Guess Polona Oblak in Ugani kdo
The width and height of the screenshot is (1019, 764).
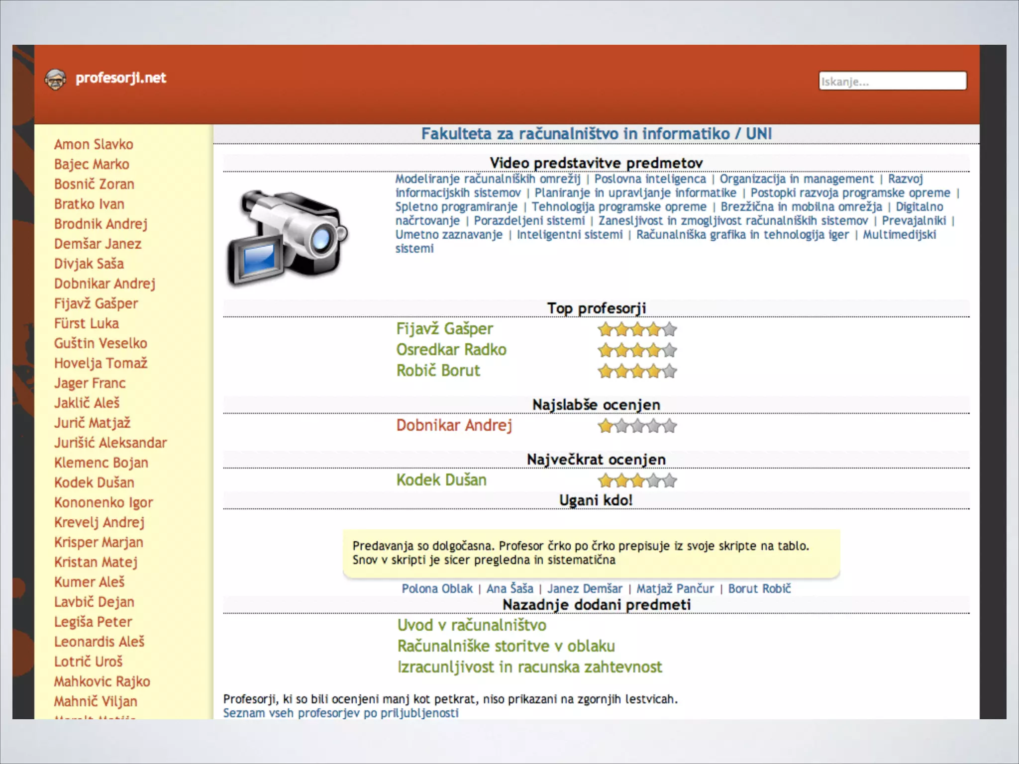pos(437,589)
